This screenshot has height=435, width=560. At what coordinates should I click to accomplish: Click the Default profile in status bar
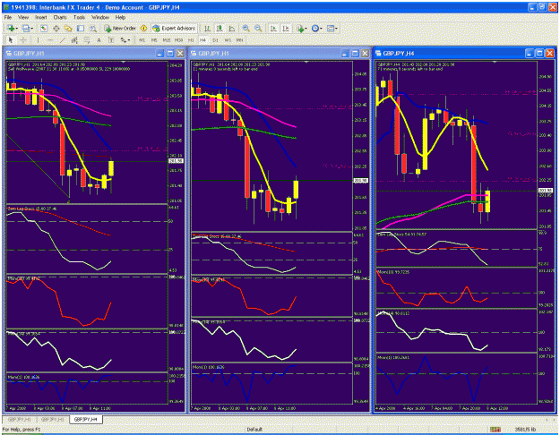pyautogui.click(x=254, y=430)
